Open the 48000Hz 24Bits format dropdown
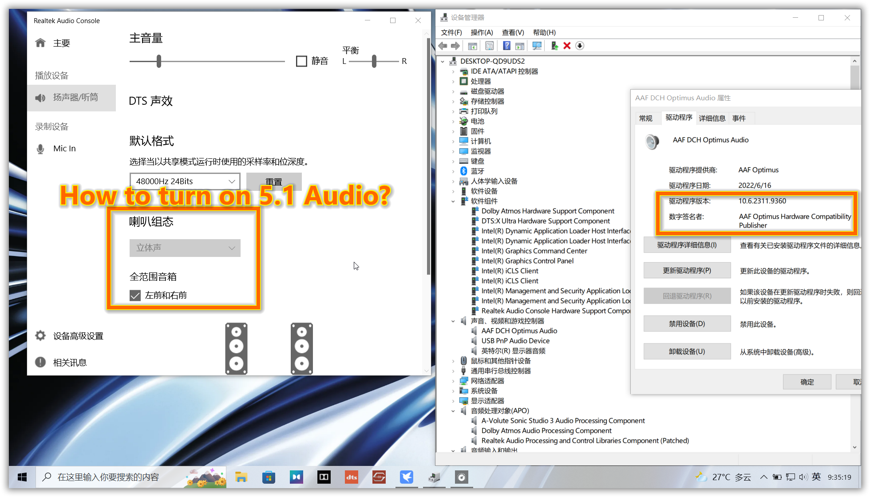The width and height of the screenshot is (870, 497). (x=185, y=181)
